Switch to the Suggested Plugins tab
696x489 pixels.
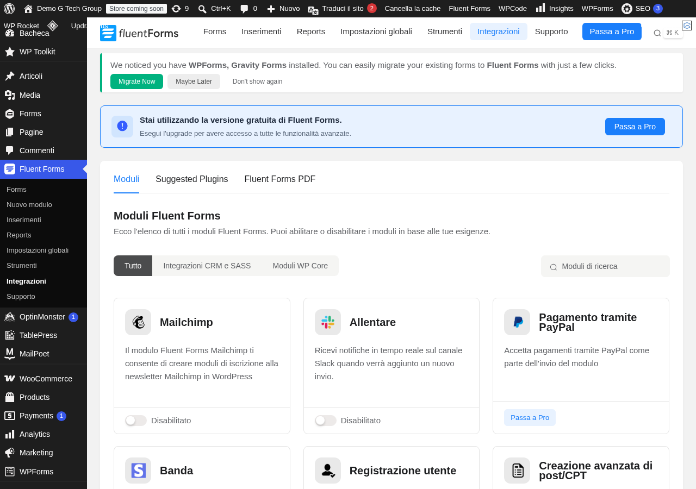(192, 179)
